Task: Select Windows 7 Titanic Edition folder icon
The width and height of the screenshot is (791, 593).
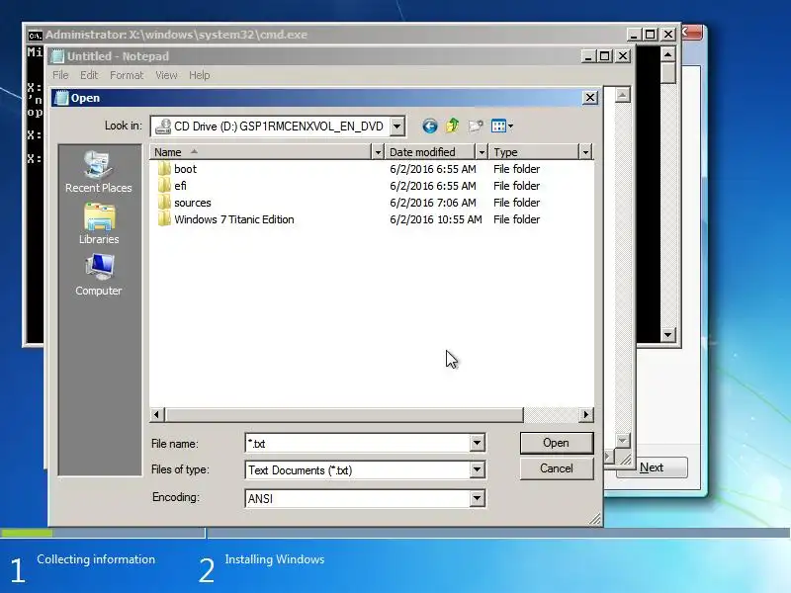Action: [x=164, y=219]
